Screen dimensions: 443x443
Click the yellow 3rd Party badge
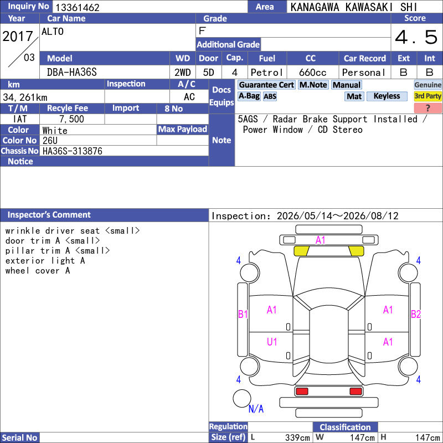point(427,96)
